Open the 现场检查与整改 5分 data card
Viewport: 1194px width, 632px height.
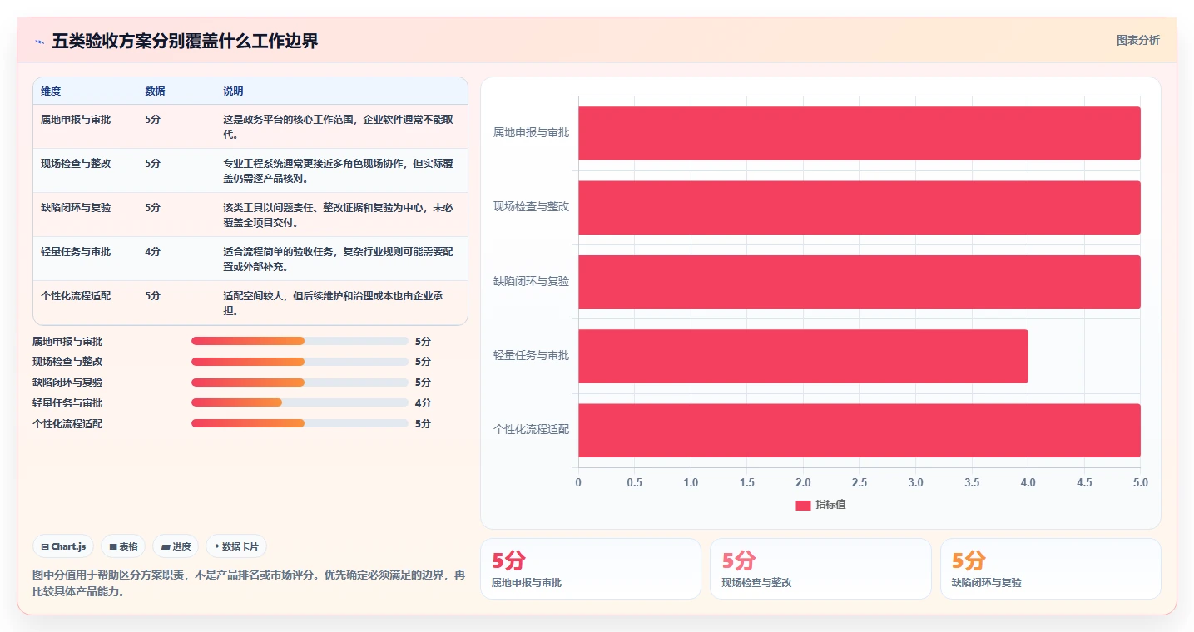coord(820,569)
